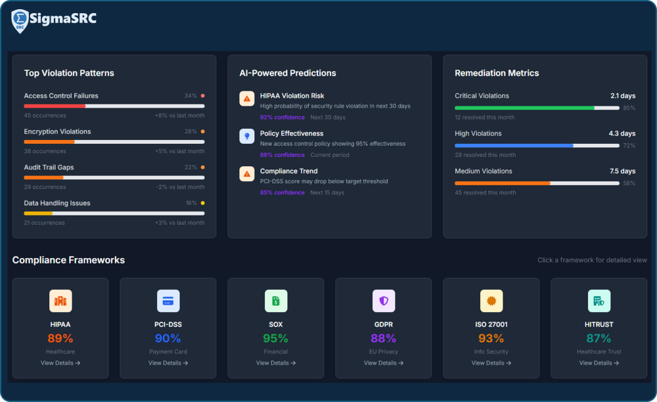Click the Compliance Frameworks heading
Image resolution: width=657 pixels, height=402 pixels.
pyautogui.click(x=68, y=260)
